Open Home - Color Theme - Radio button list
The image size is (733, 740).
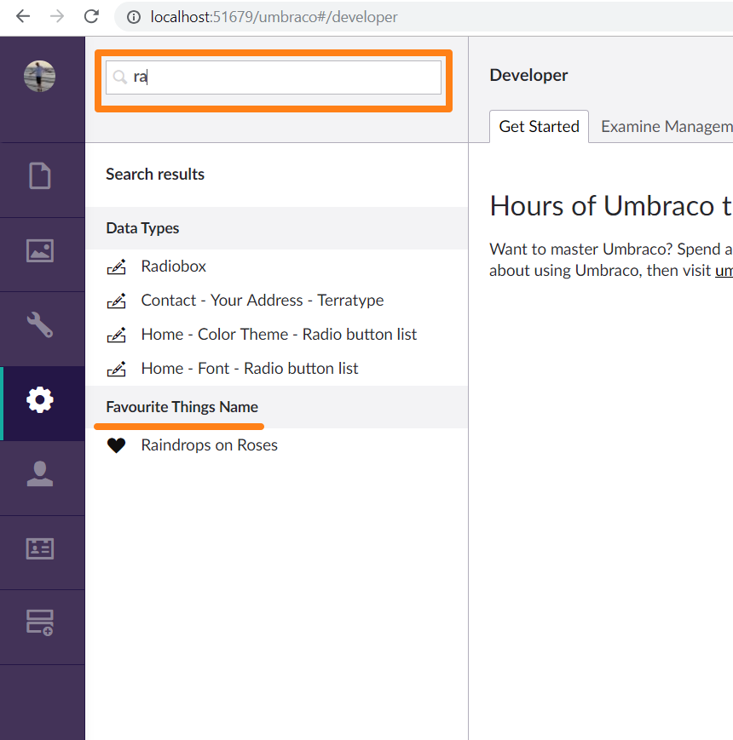279,334
